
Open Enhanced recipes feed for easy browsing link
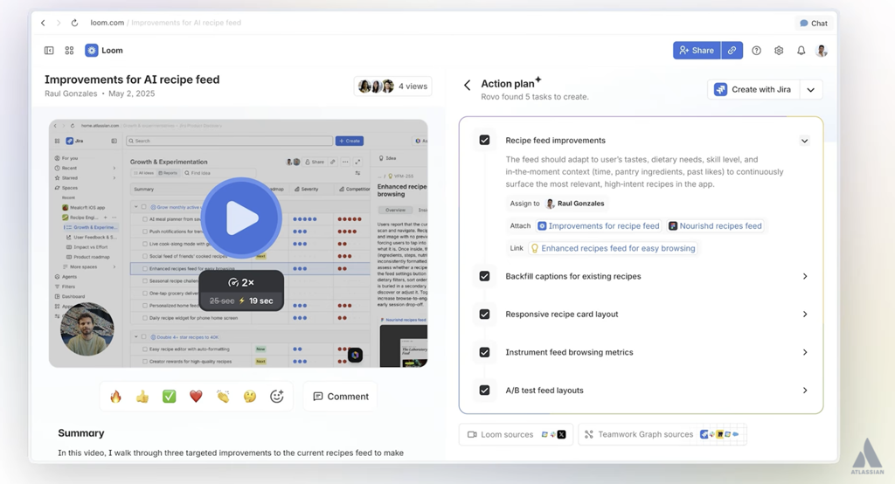[613, 248]
